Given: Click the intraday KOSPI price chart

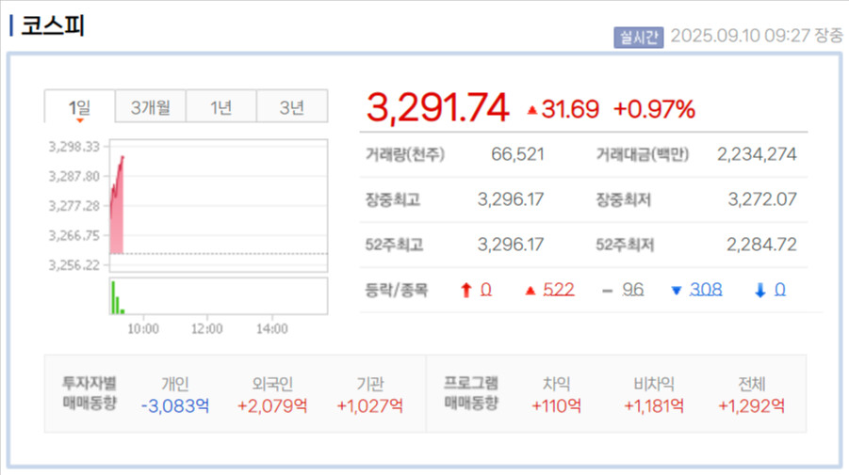Looking at the screenshot, I should [219, 205].
